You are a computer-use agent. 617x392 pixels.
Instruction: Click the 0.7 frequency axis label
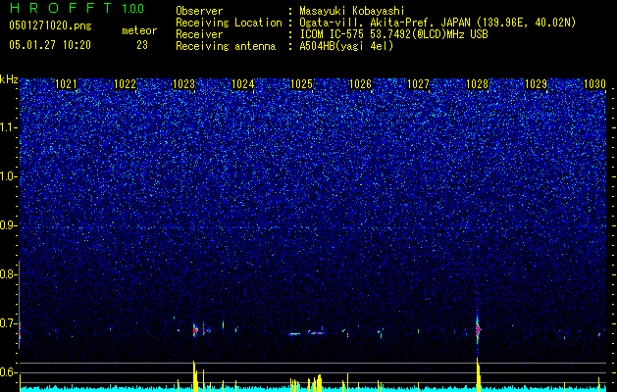[x=9, y=323]
